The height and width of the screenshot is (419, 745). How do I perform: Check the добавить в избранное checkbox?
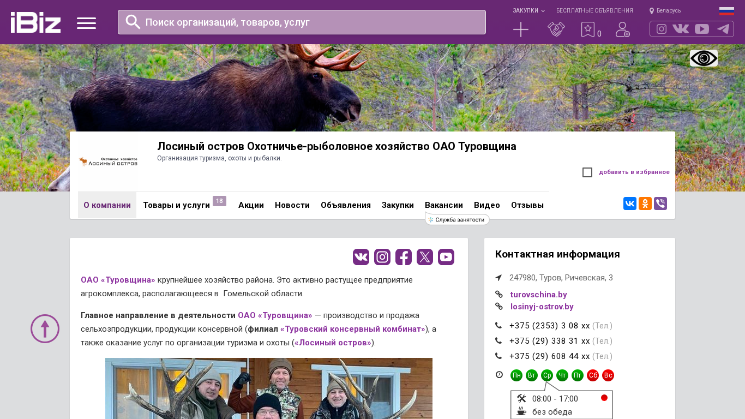(587, 172)
